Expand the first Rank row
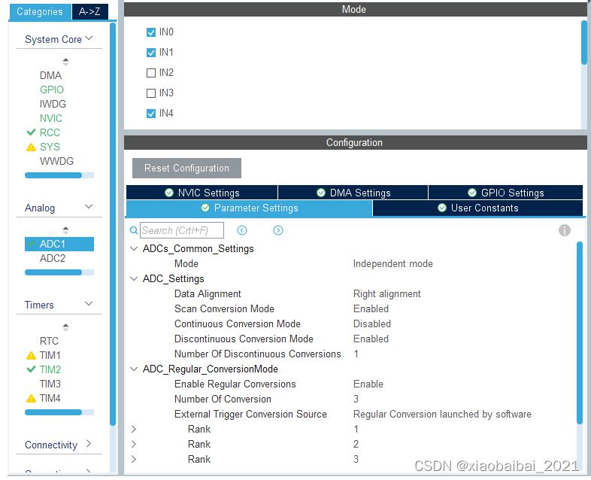 click(134, 429)
